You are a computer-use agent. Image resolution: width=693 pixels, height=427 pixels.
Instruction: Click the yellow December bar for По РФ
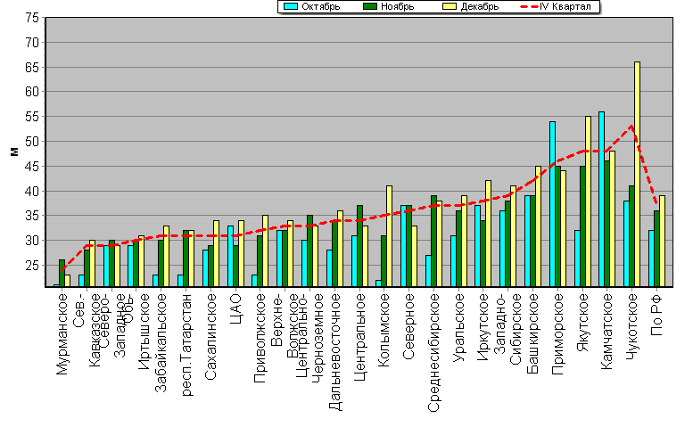(662, 241)
